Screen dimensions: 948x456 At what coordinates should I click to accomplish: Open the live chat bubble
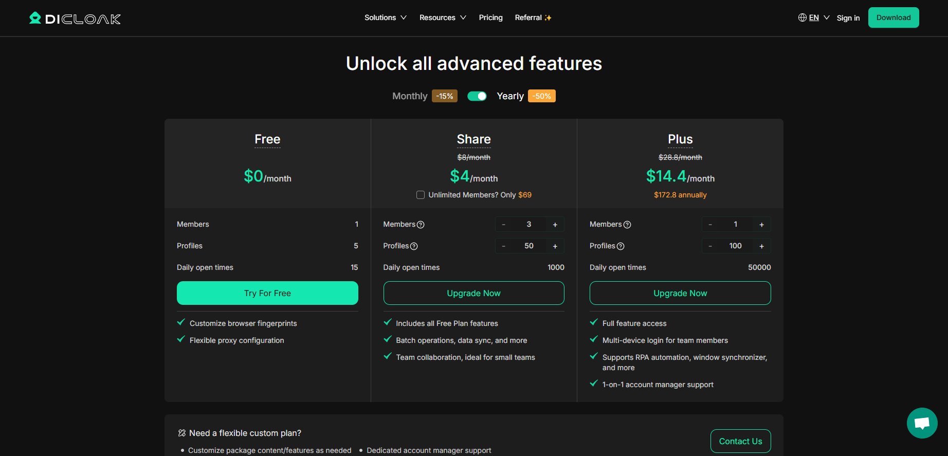(921, 423)
